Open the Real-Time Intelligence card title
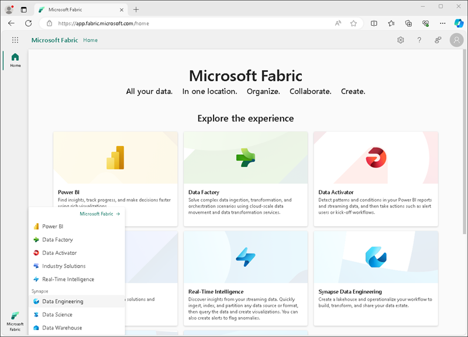The height and width of the screenshot is (337, 468). pyautogui.click(x=216, y=291)
